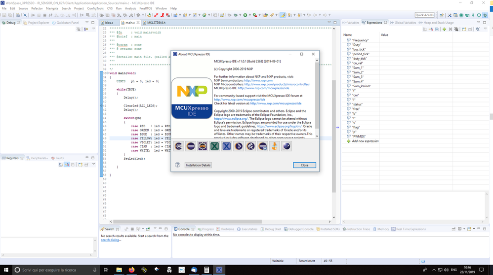Click the Open Perspective icon near Quick Access
Image resolution: width=493 pixels, height=275 pixels.
[x=442, y=15]
